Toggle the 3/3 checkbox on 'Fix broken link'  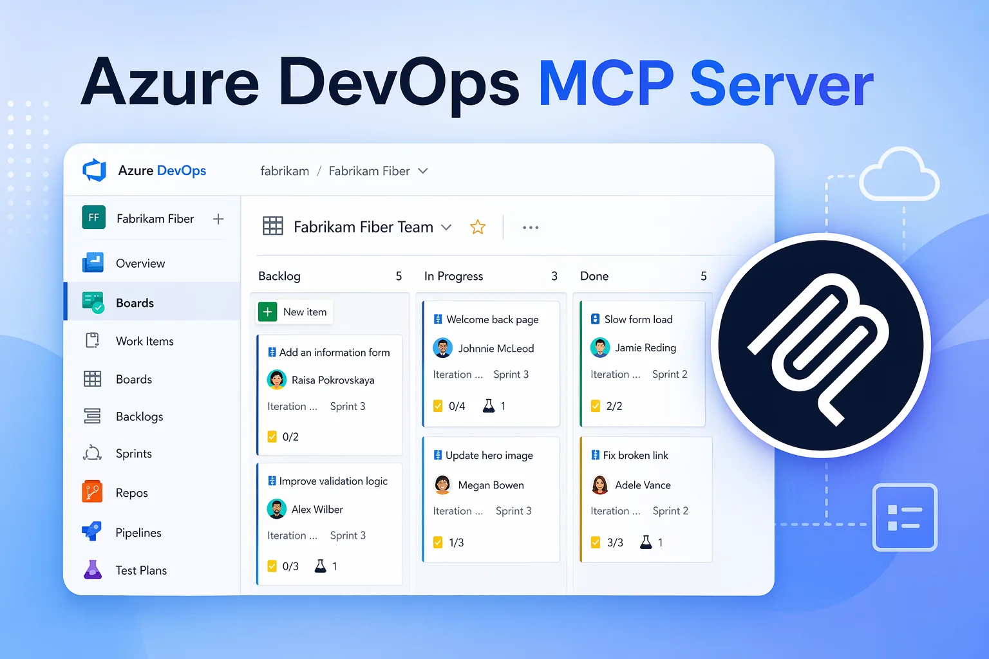(x=596, y=542)
